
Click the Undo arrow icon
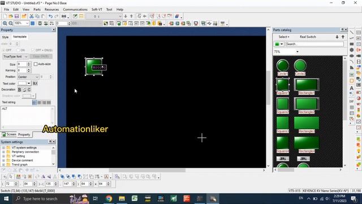[x=50, y=16]
